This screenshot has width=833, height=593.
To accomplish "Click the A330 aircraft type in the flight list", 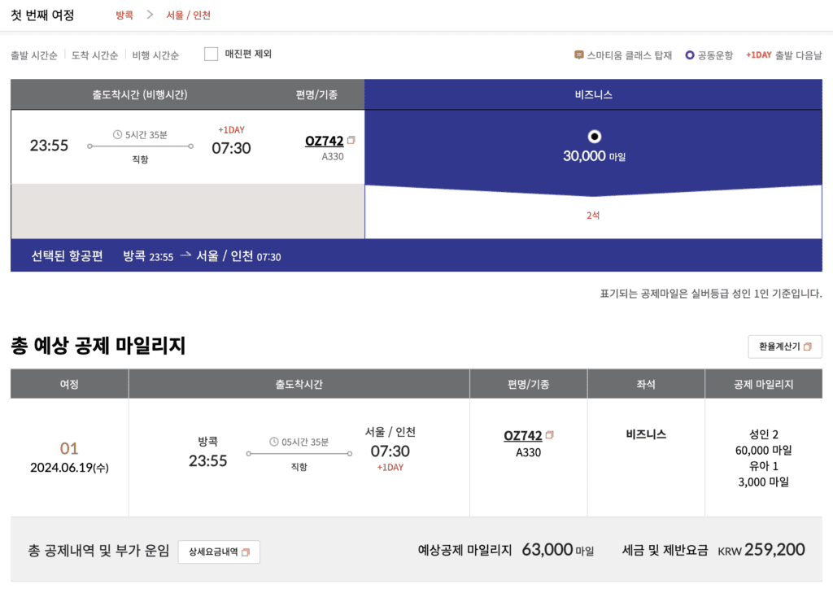I will coord(333,157).
